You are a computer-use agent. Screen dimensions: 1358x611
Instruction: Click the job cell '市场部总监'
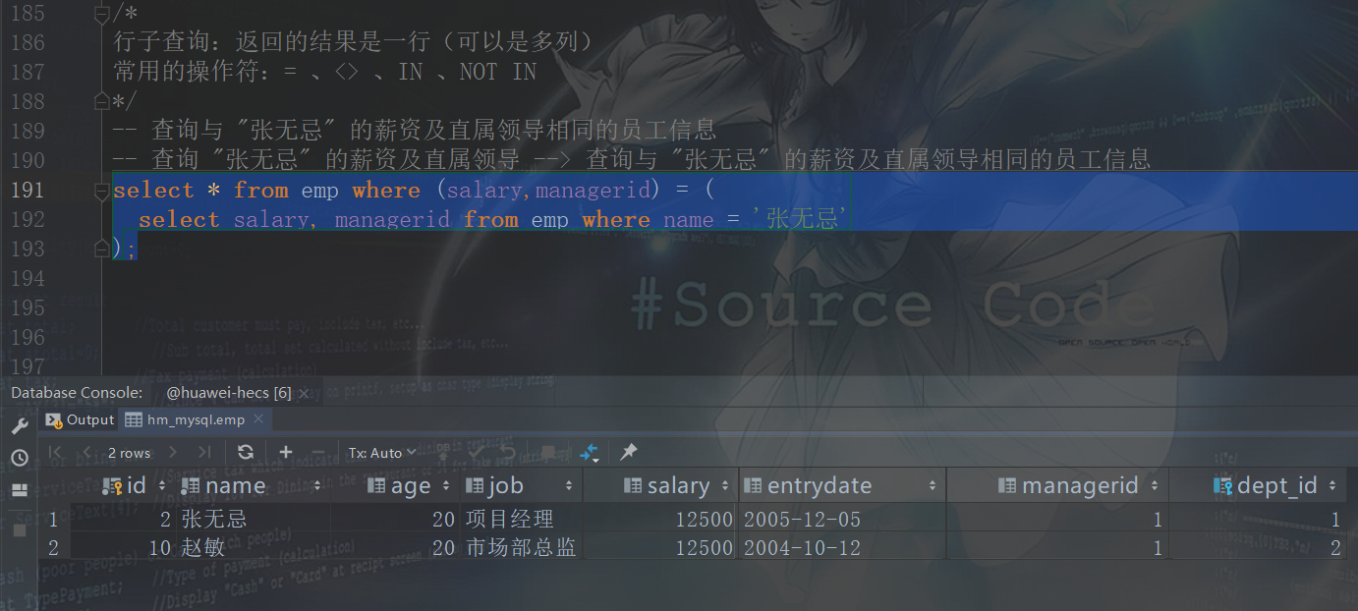(x=520, y=548)
